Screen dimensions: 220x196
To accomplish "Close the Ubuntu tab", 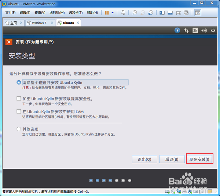I will click(78, 23).
